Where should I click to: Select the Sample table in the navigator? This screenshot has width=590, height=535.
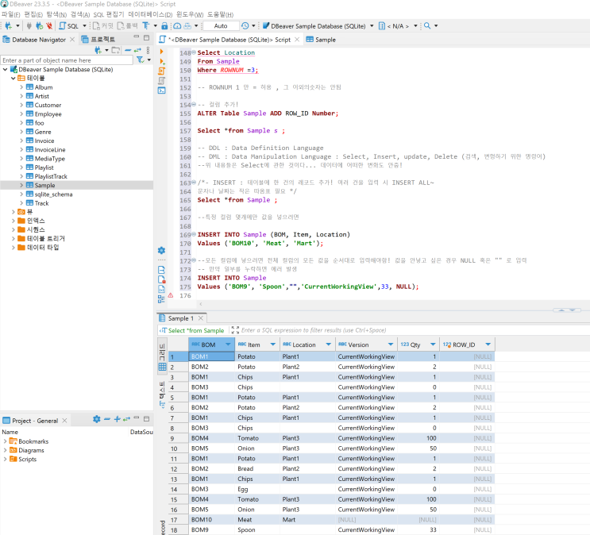(x=44, y=185)
